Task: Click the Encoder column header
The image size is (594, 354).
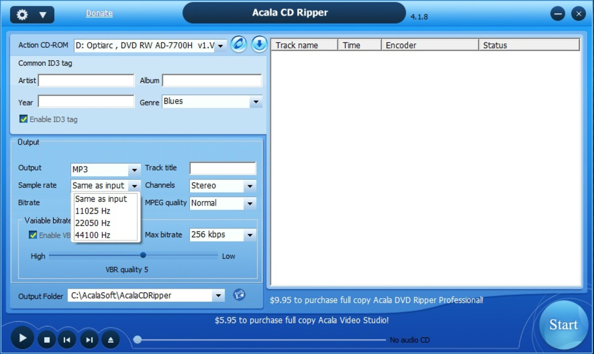Action: [x=430, y=45]
